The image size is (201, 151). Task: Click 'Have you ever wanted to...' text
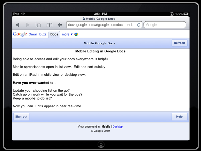click(35, 83)
